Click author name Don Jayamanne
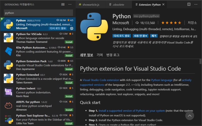 click(x=26, y=69)
